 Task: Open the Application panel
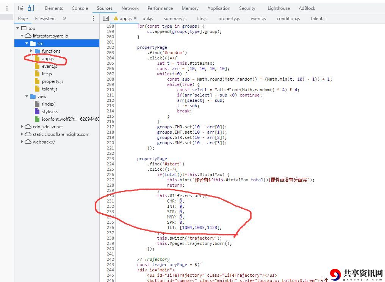tap(219, 8)
